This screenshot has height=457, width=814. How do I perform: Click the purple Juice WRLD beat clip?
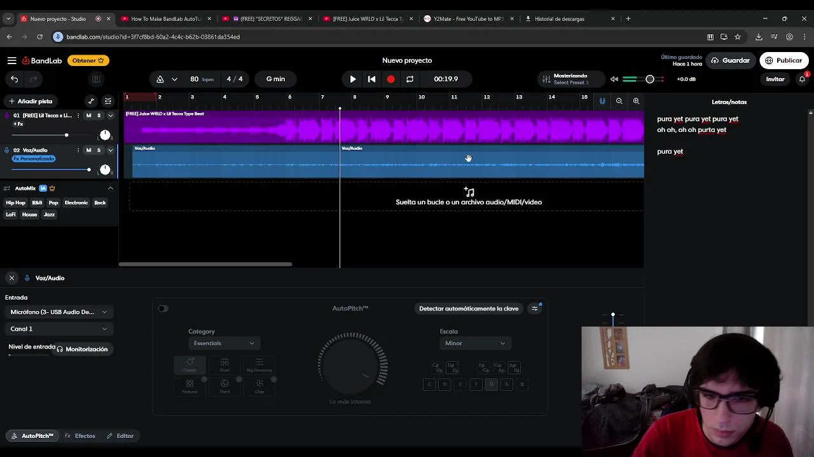click(x=384, y=127)
